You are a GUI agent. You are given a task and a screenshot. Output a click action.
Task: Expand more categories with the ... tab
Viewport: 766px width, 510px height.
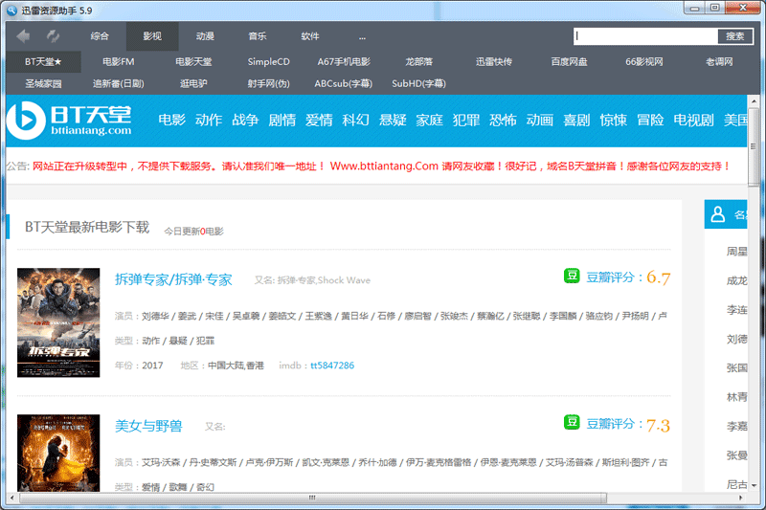[363, 36]
